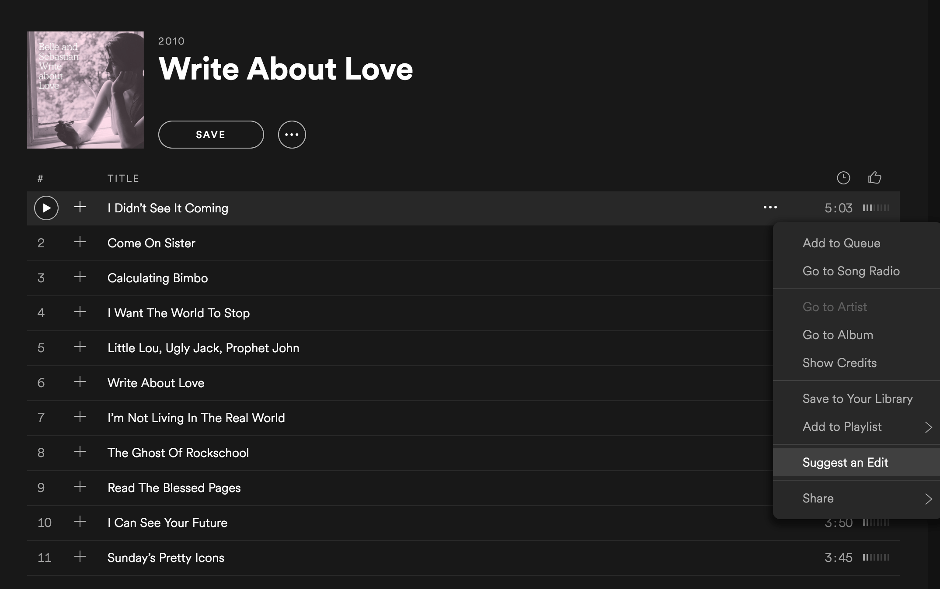The width and height of the screenshot is (940, 589).
Task: Click the album's circular more options button
Action: [x=292, y=135]
